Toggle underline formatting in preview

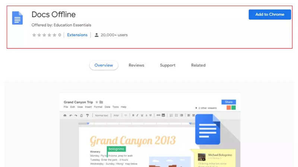142,115
